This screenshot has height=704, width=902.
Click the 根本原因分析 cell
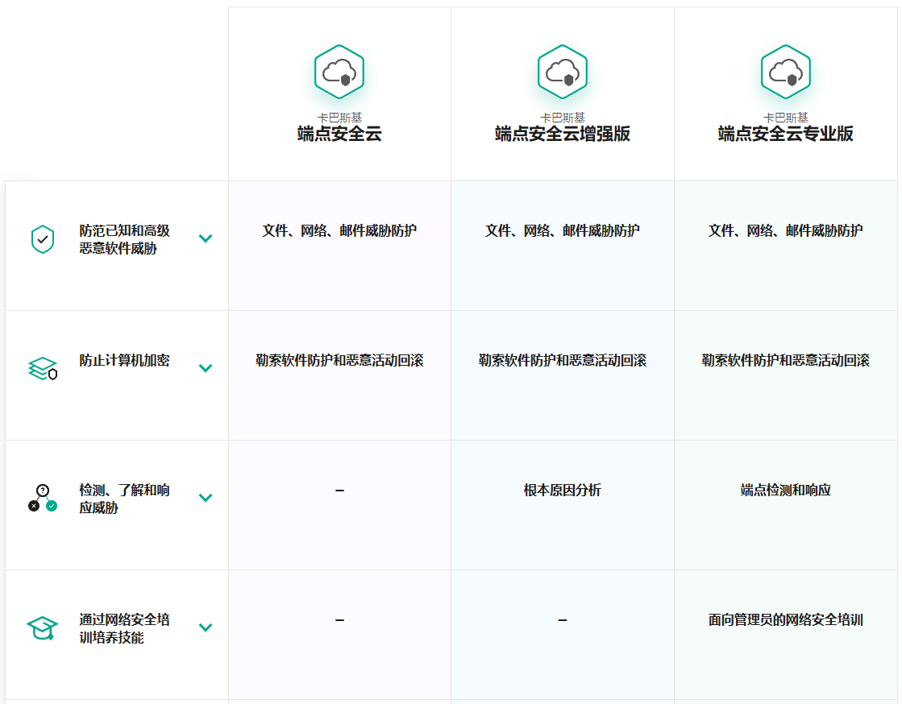tap(563, 491)
